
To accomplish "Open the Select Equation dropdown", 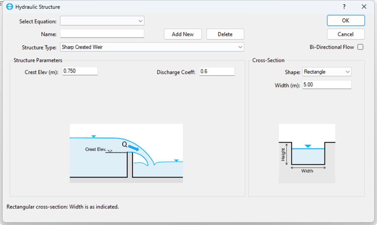I will point(102,21).
